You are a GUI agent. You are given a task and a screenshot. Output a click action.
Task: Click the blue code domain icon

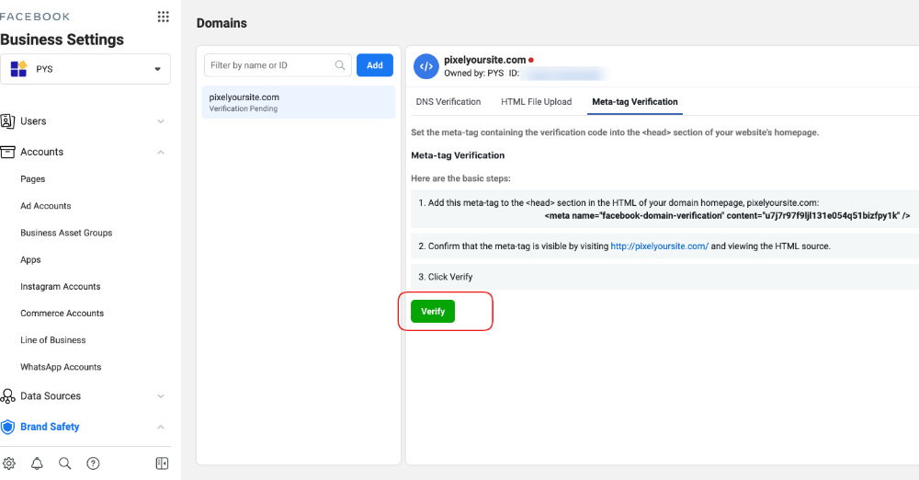[426, 66]
